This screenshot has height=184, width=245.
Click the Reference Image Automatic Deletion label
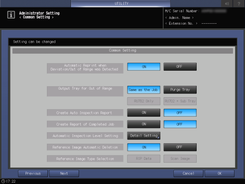[x=85, y=147]
